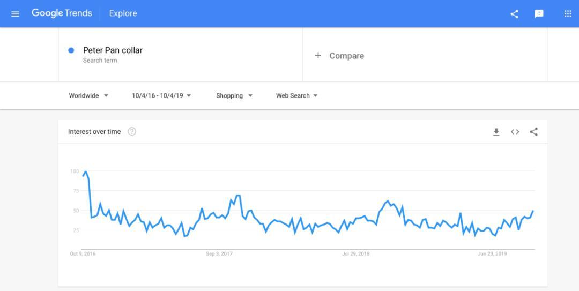This screenshot has width=579, height=291.
Task: Click the blue dot next to Peter Pan collar
Action: pyautogui.click(x=71, y=50)
